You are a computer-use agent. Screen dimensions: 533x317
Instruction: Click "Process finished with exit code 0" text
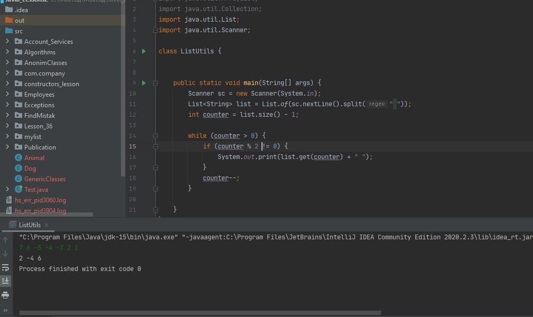[x=80, y=269]
